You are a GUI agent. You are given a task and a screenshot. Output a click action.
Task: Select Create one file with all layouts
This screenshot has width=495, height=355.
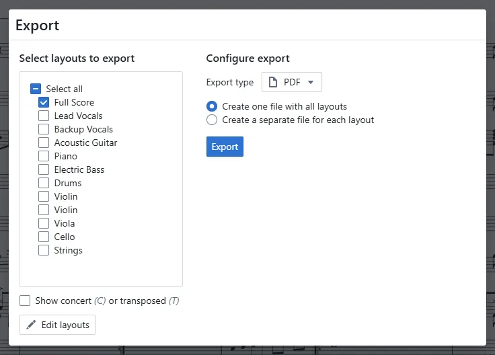tap(212, 106)
